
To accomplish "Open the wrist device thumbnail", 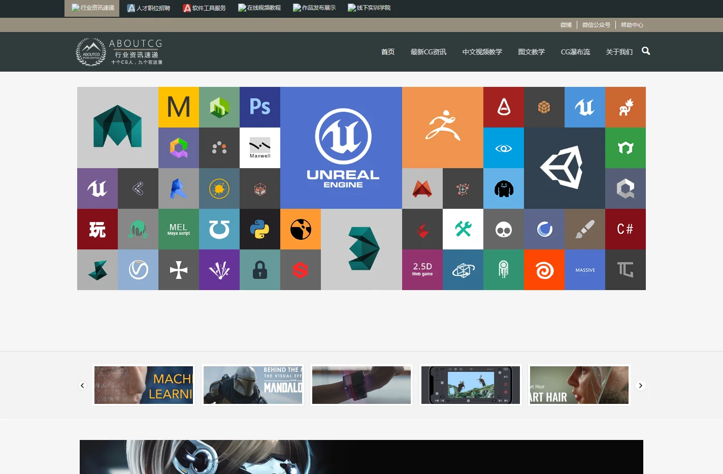I will [361, 385].
